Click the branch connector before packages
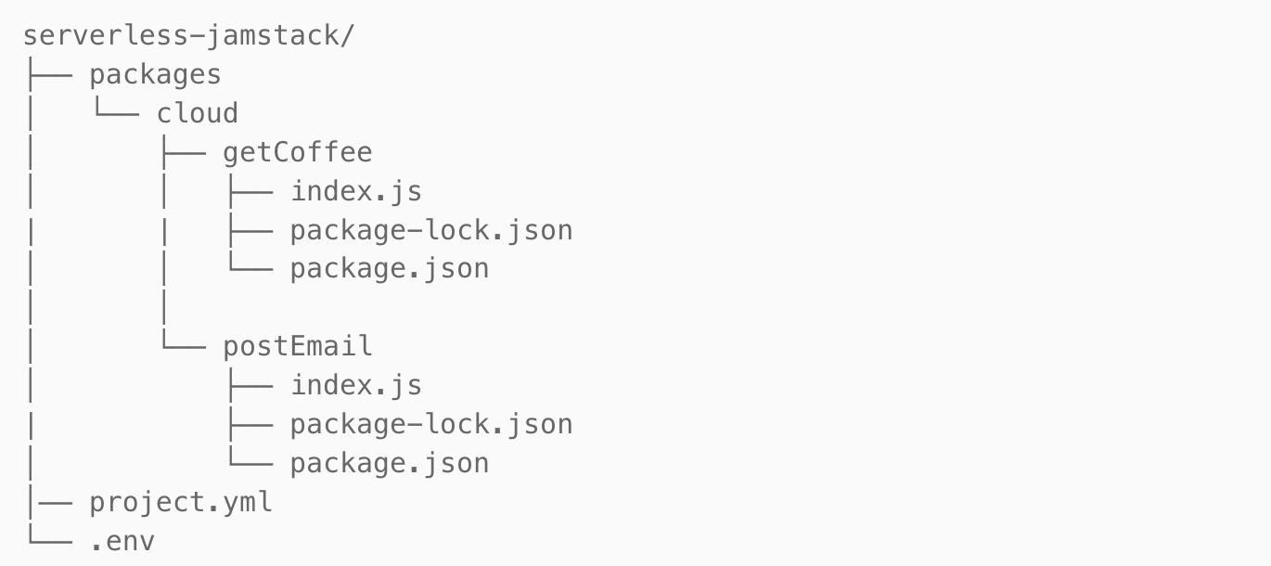Viewport: 1271px width, 566px height. (x=48, y=74)
